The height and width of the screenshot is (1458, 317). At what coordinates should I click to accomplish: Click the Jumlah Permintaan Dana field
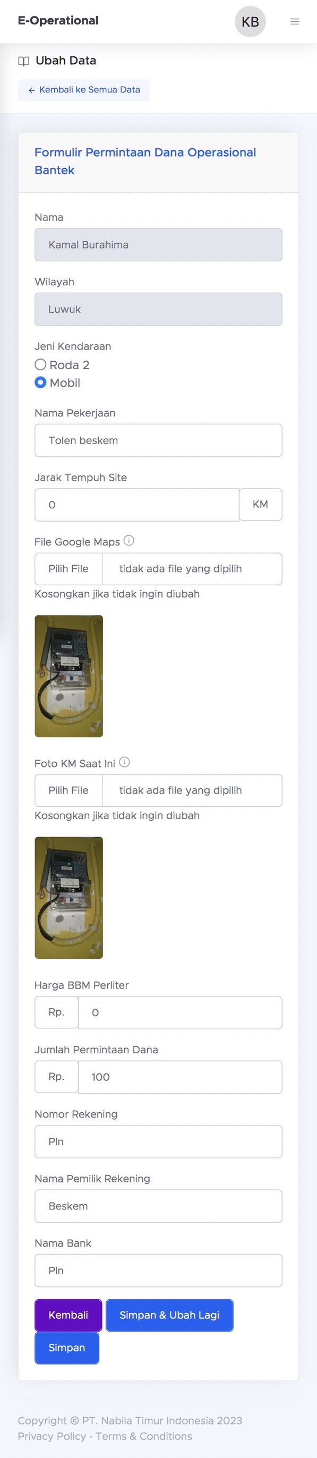[180, 1077]
